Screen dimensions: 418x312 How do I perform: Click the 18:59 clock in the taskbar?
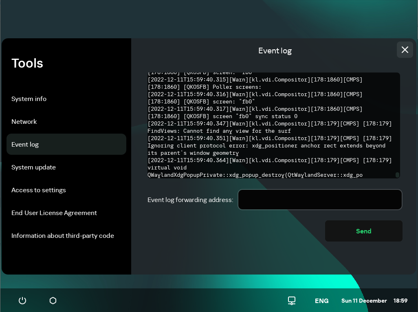tap(400, 301)
